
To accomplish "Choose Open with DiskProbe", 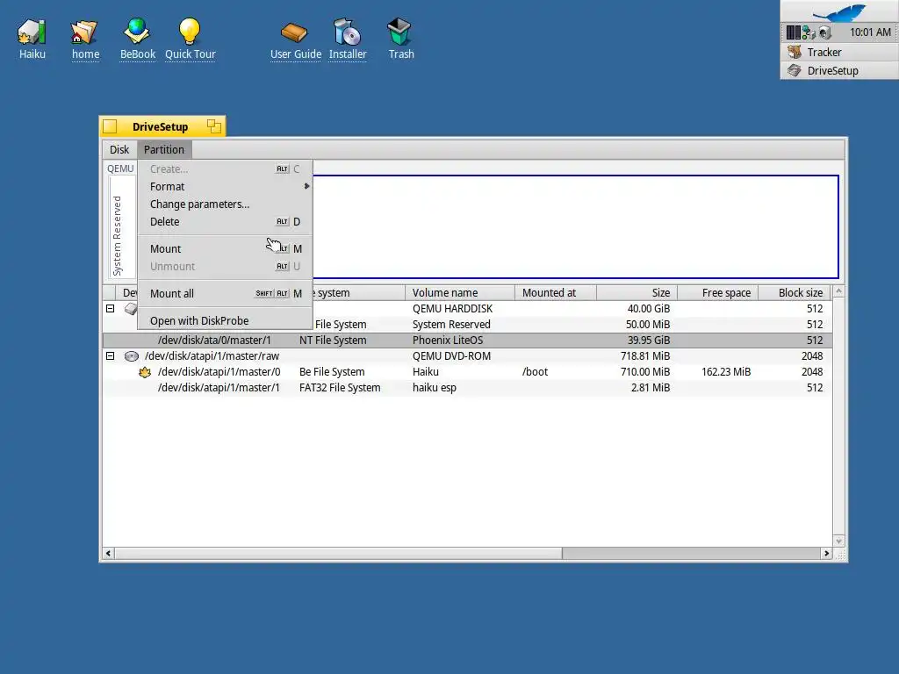I will tap(225, 321).
